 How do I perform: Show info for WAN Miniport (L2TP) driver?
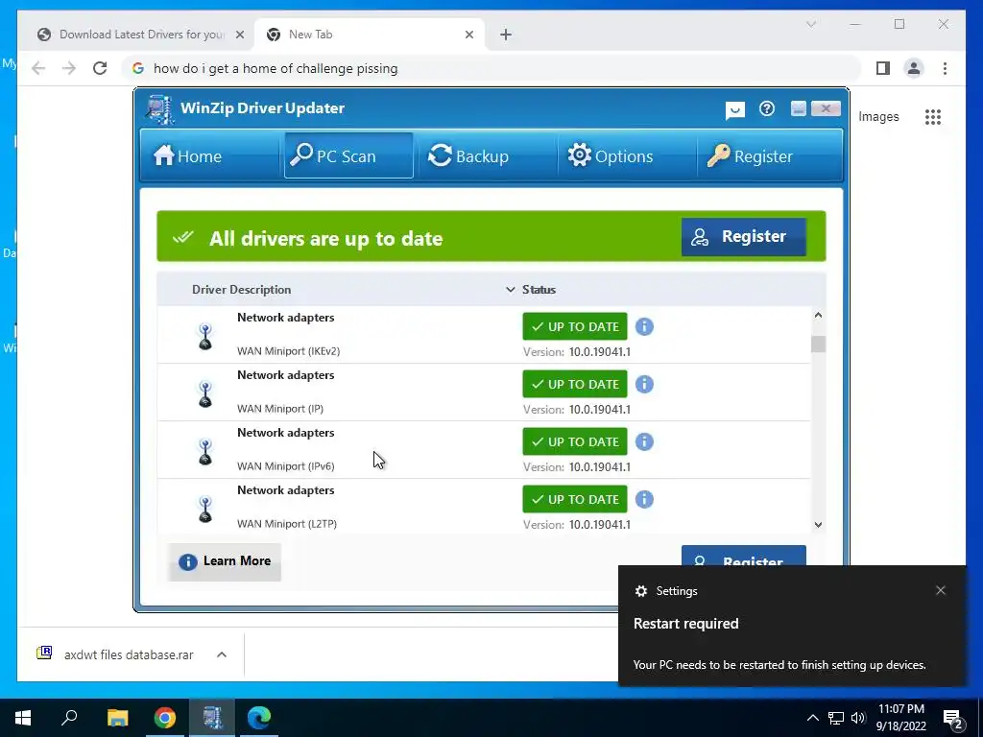coord(644,499)
